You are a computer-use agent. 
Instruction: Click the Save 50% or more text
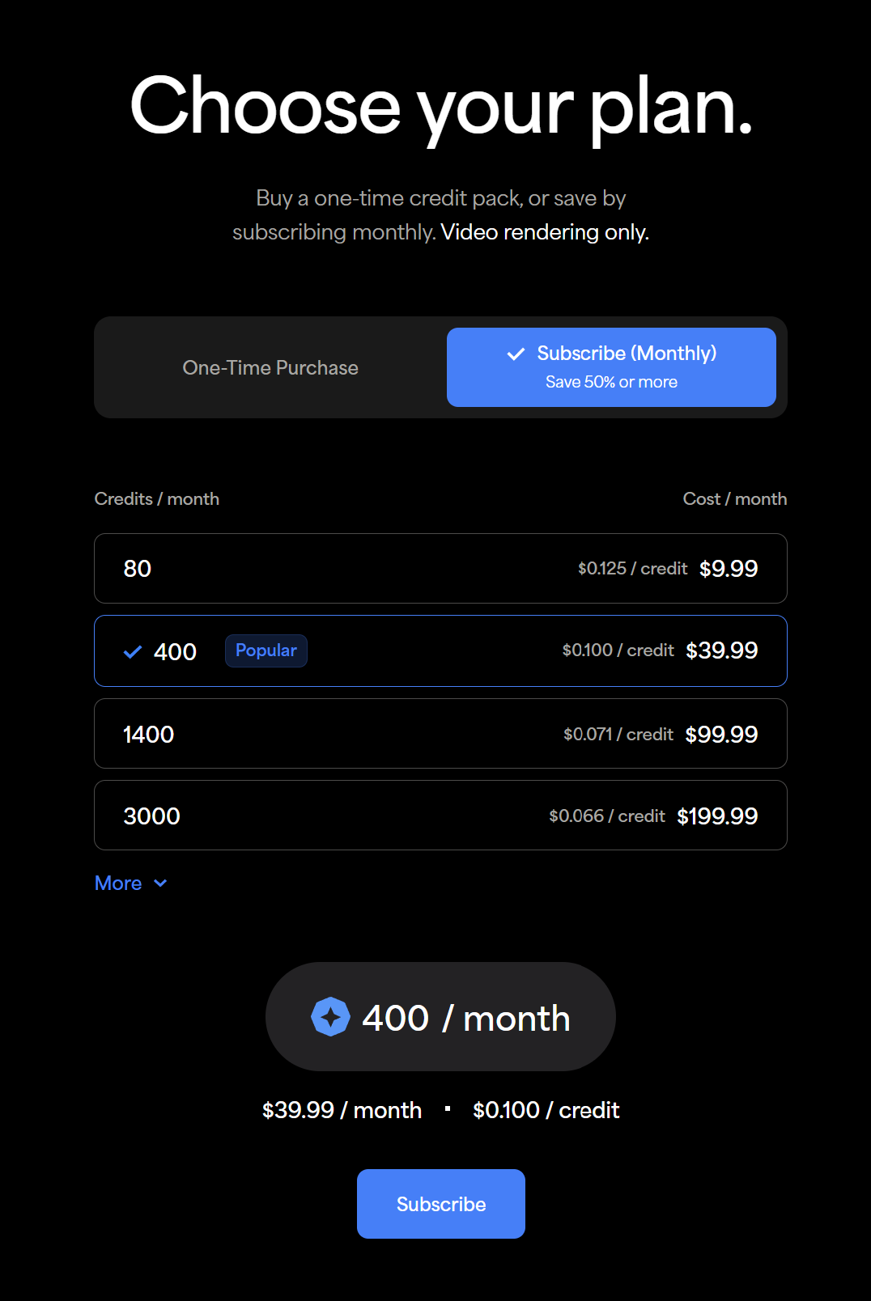(x=611, y=382)
